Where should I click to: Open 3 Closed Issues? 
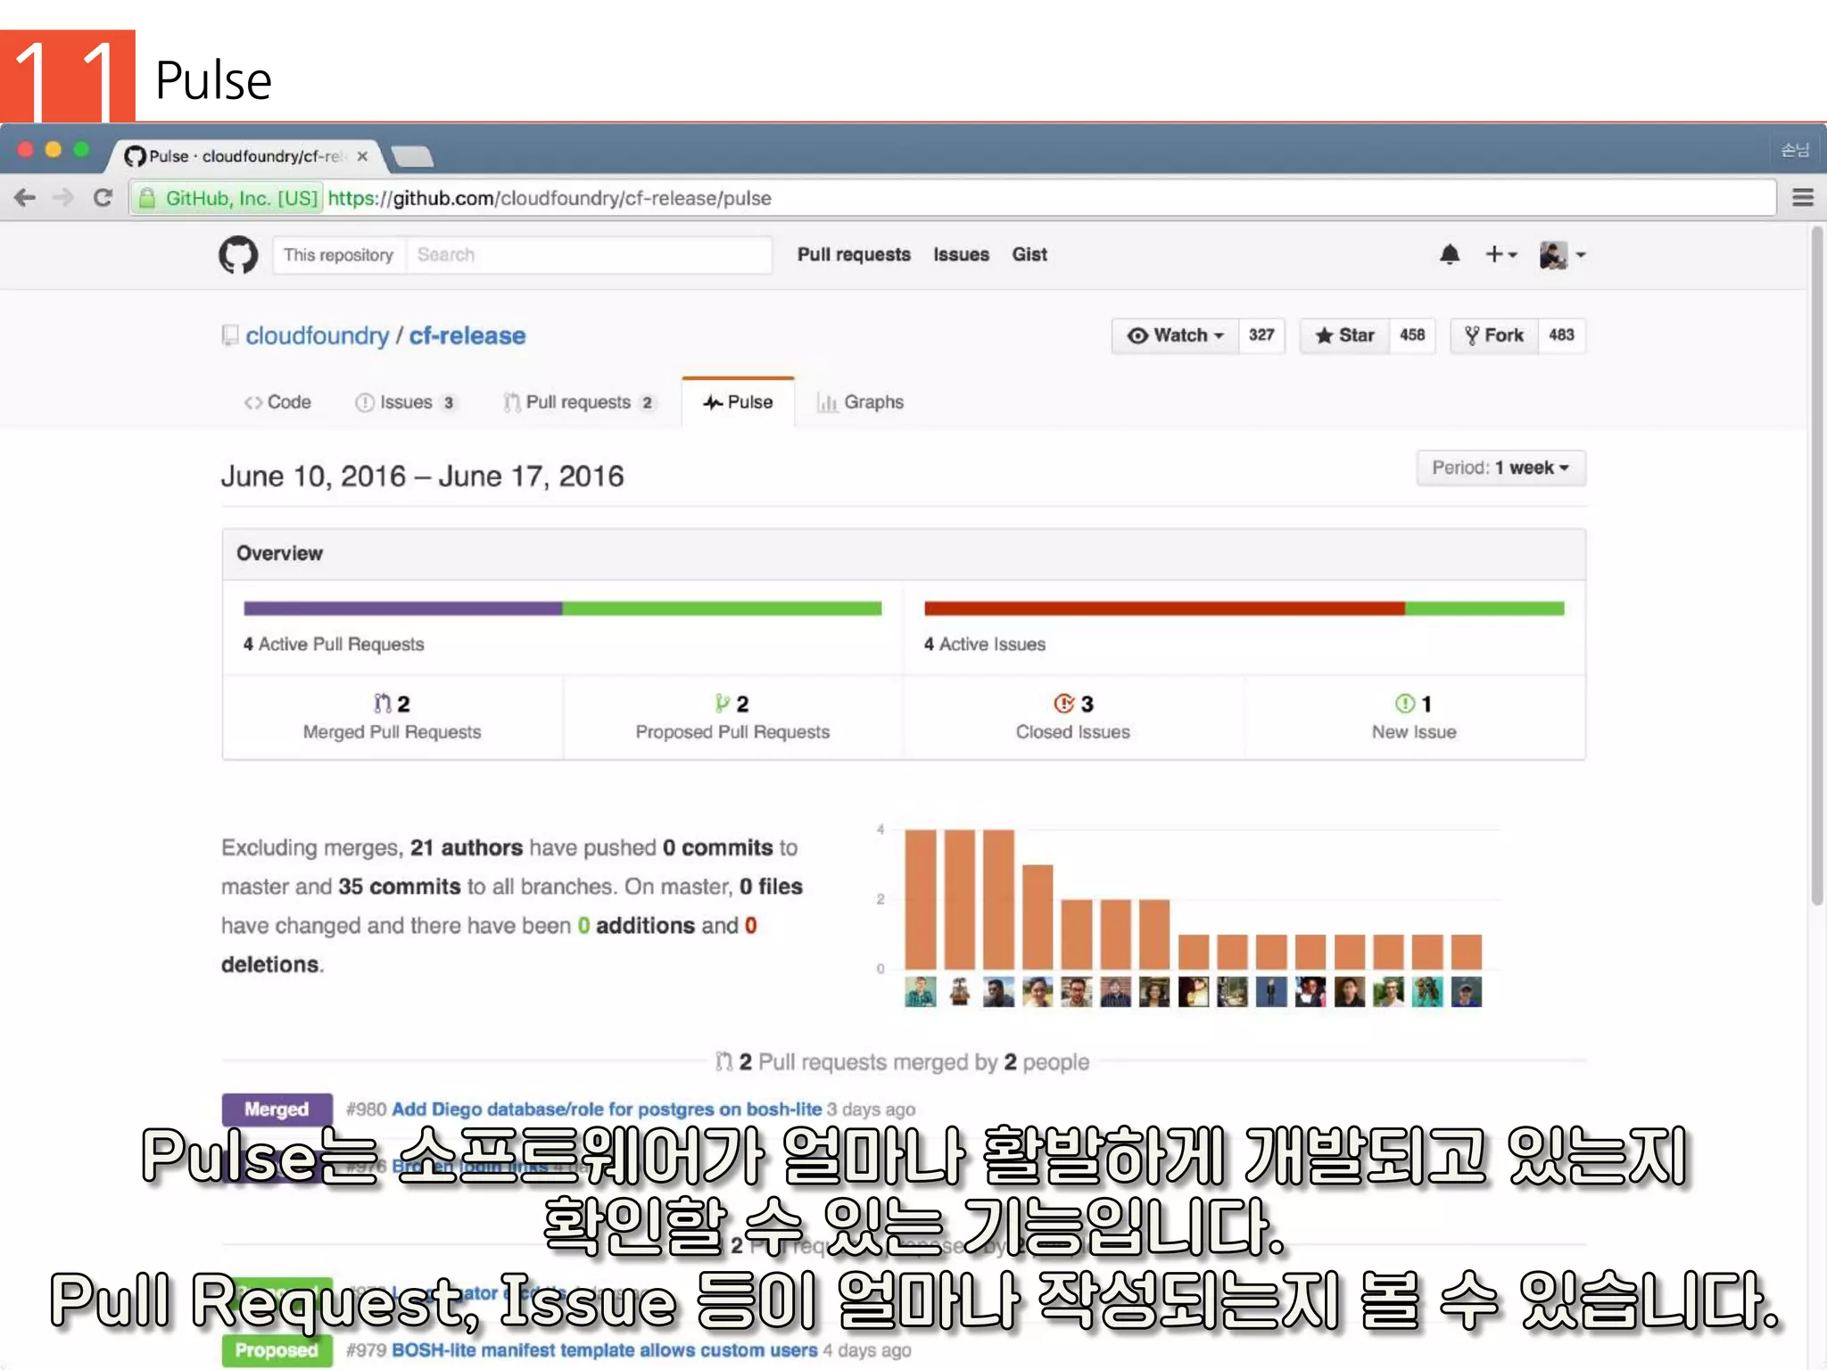[1073, 717]
